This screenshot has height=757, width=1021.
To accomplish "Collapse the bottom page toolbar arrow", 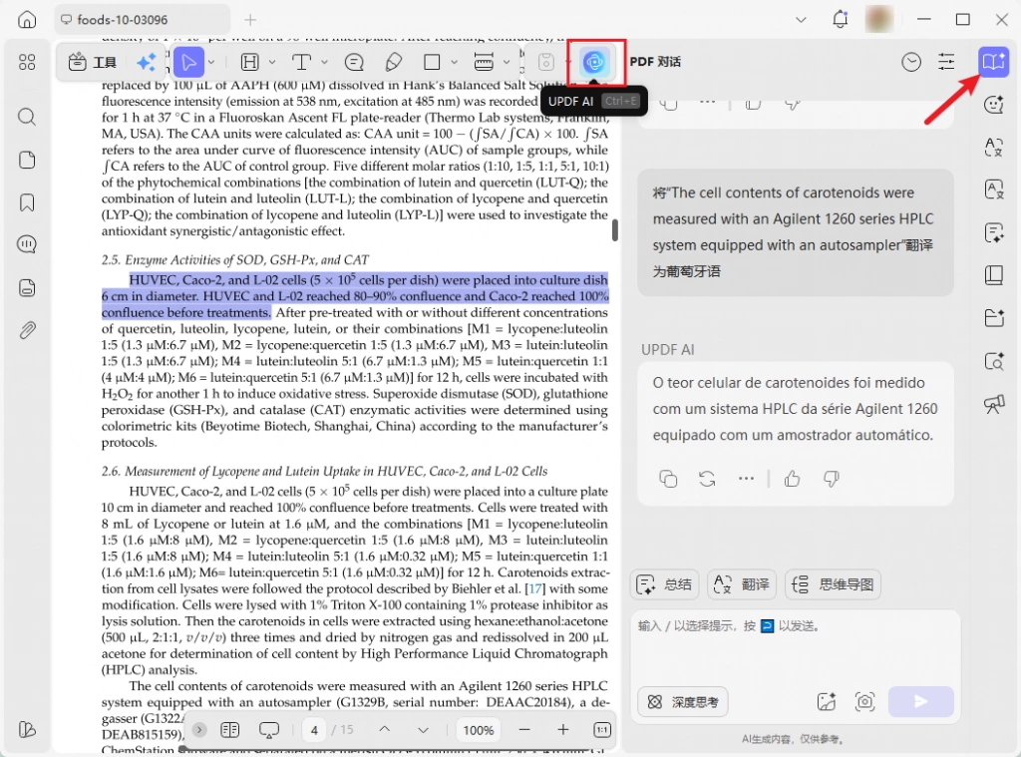I will point(199,730).
